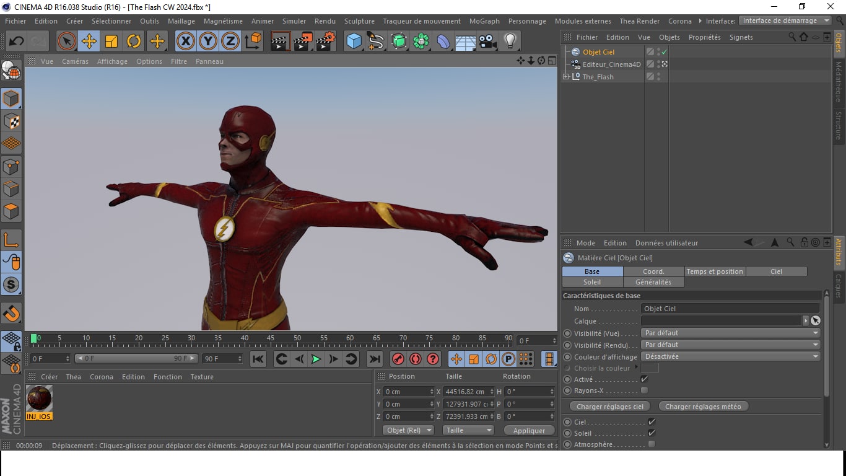
Task: Enable the Rayons-X checkbox
Action: (x=644, y=390)
